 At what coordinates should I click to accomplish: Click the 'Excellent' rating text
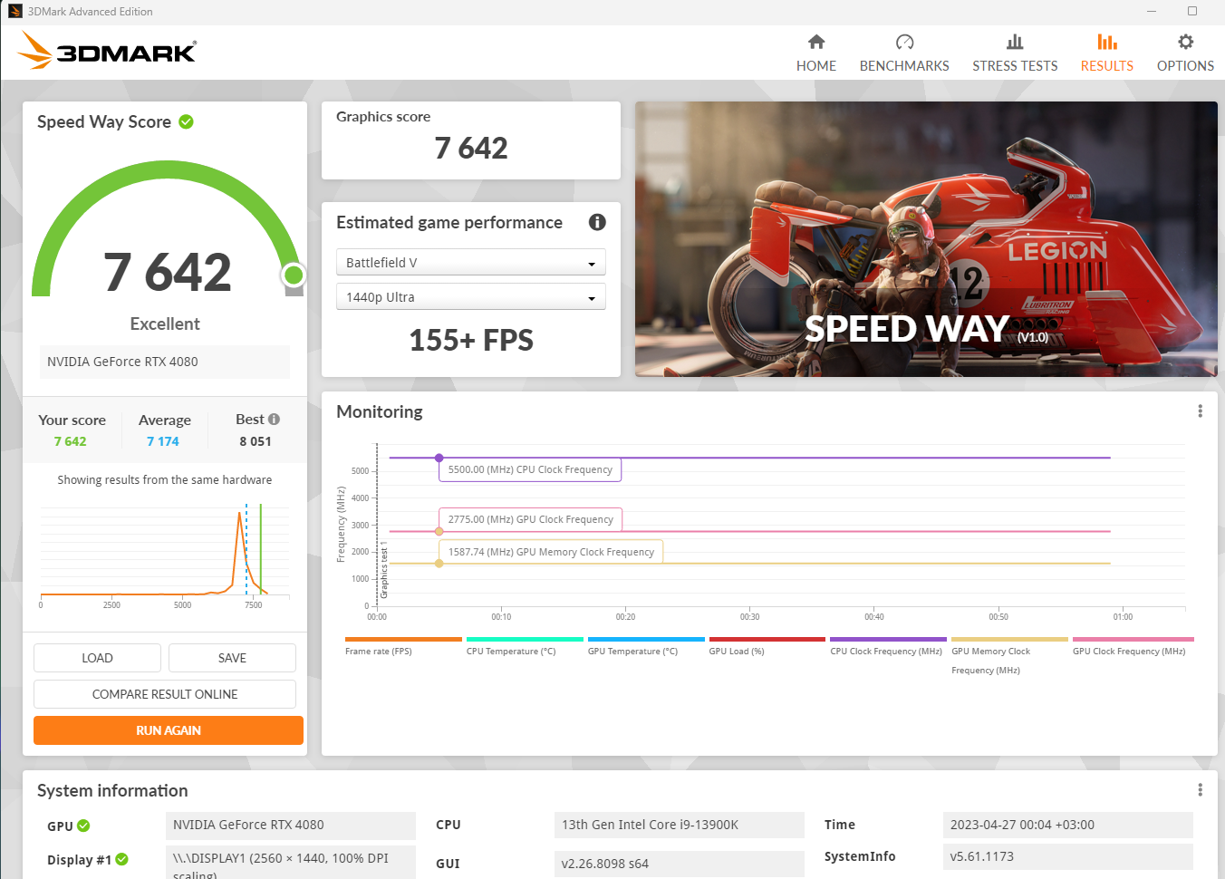pyautogui.click(x=165, y=324)
